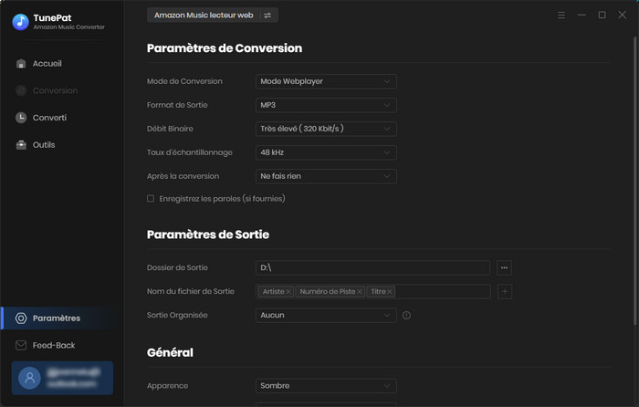Click the TunePat logo icon
Viewport: 639px width, 407px height.
tap(20, 22)
